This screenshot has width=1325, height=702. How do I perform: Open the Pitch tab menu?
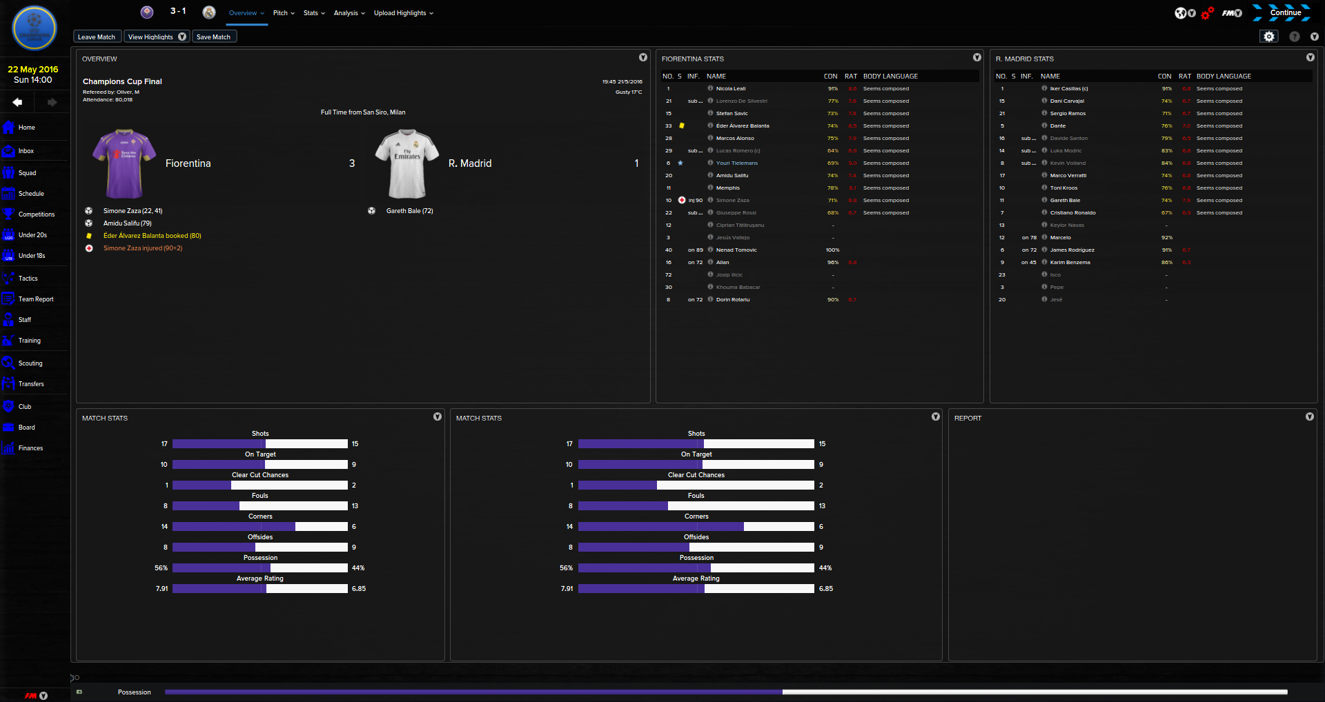[284, 13]
